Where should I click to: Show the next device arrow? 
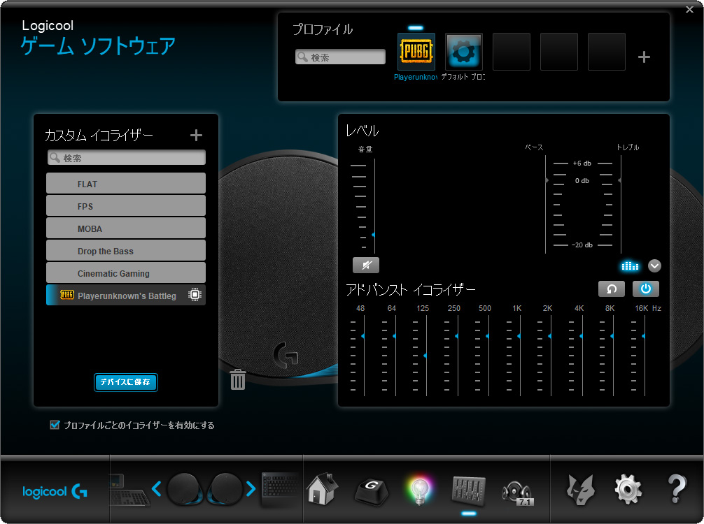tap(251, 488)
